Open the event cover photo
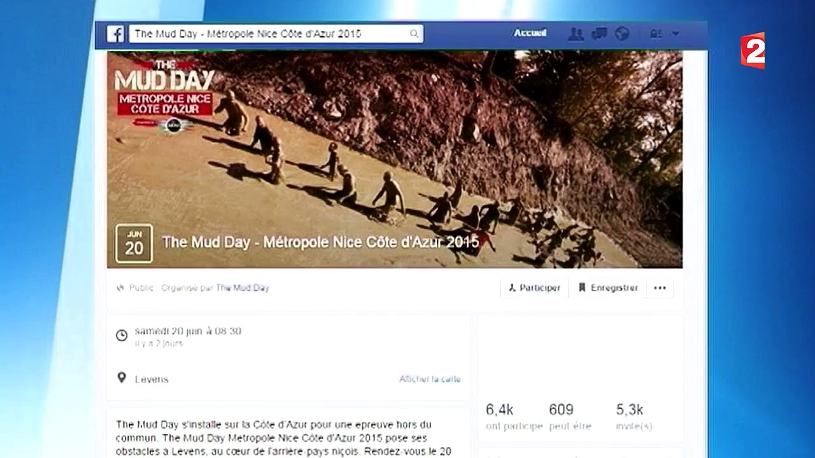The height and width of the screenshot is (458, 815). click(395, 159)
